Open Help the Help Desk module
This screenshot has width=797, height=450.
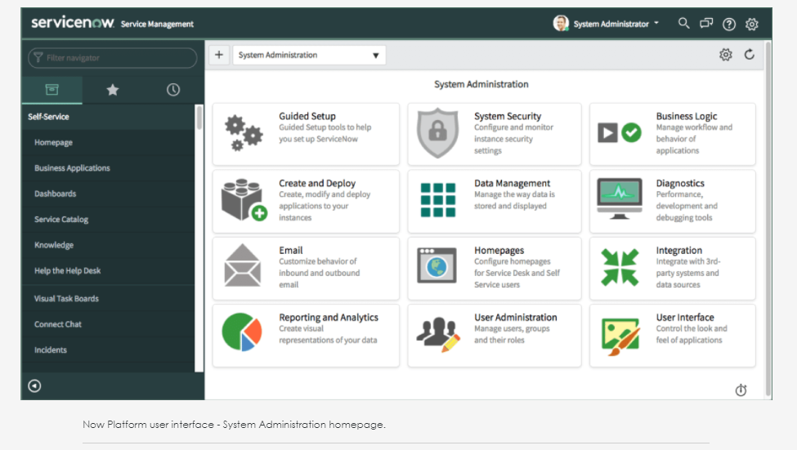68,270
